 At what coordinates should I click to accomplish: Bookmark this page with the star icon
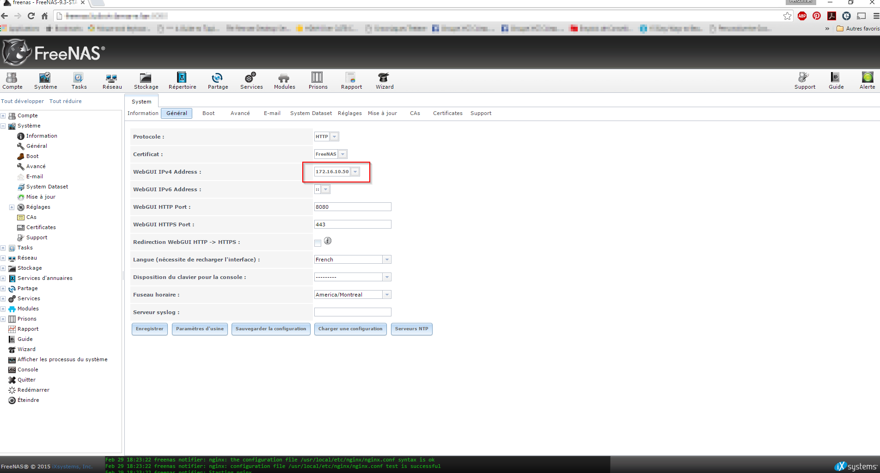pos(787,16)
